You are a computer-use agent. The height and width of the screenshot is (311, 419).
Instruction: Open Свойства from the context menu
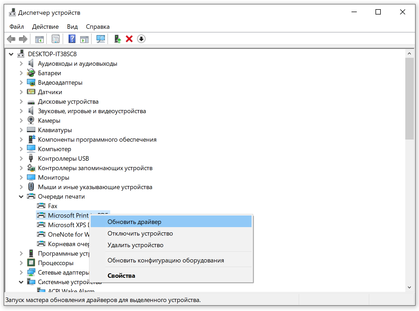pos(121,276)
